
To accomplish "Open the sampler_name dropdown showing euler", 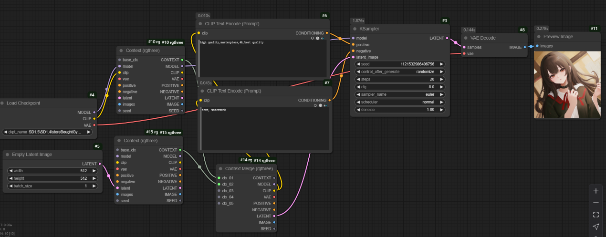I will pyautogui.click(x=400, y=94).
